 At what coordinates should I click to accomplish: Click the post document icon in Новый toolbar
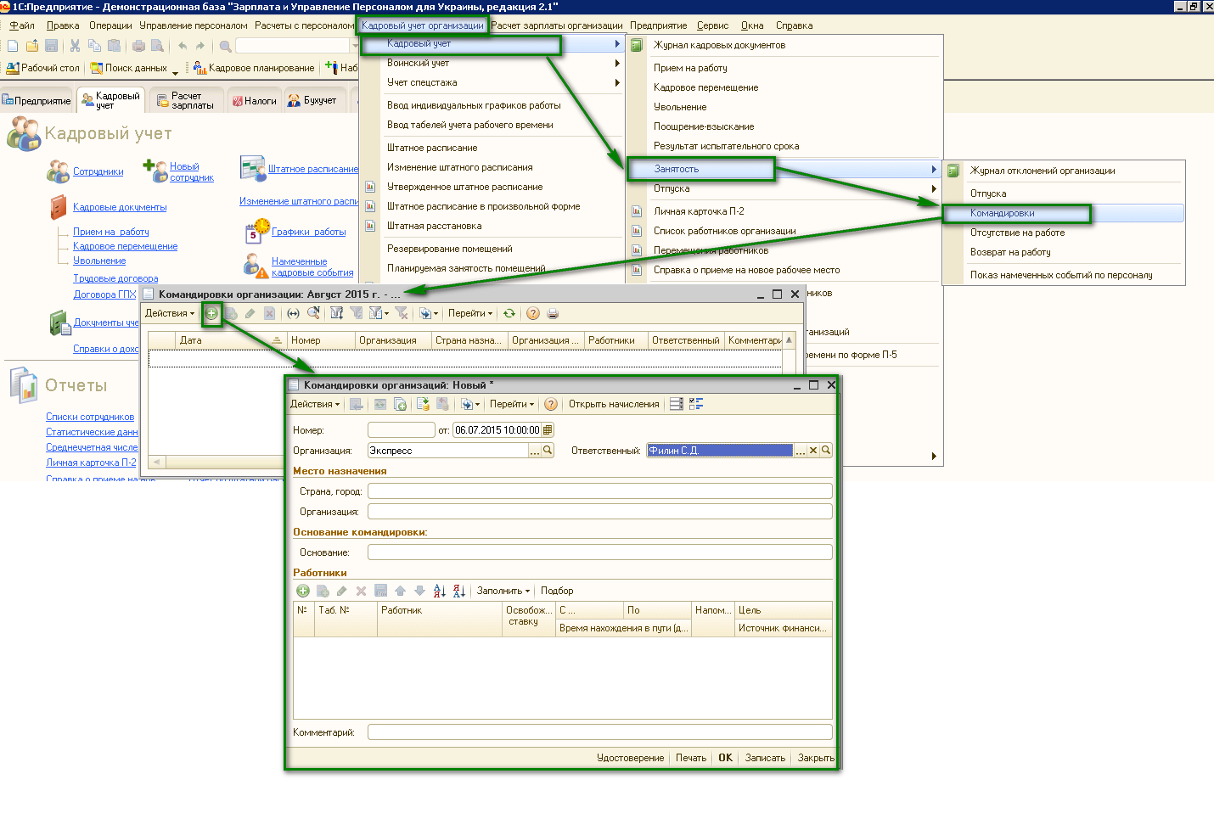[423, 404]
